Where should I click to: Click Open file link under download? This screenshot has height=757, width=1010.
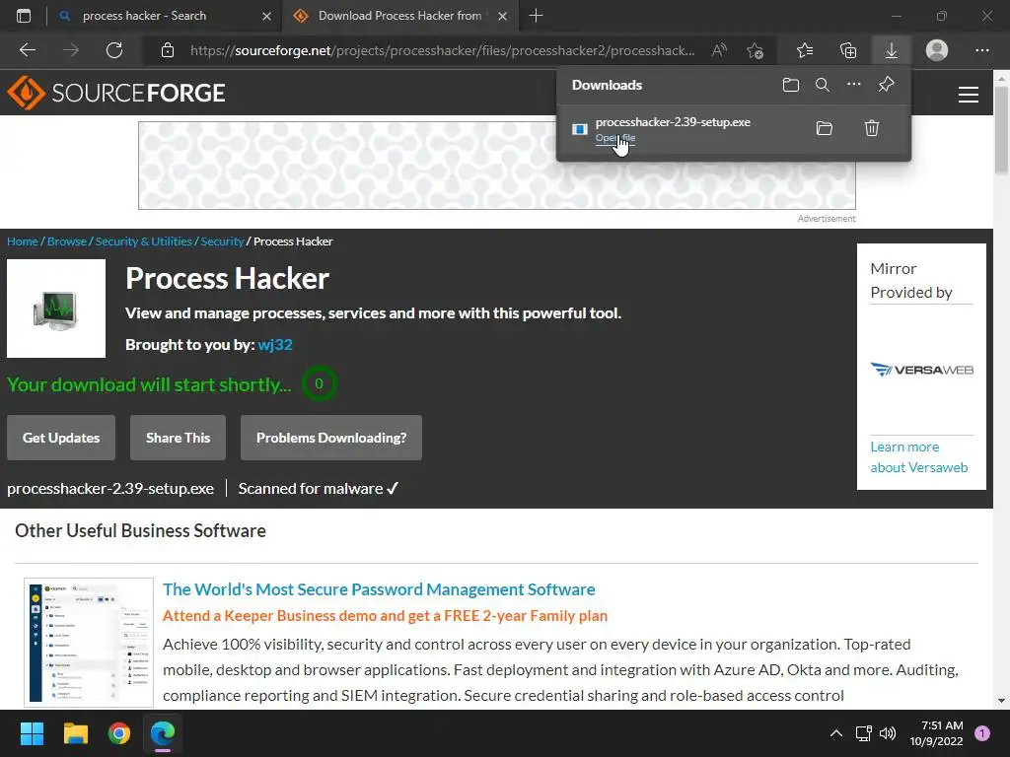pos(615,137)
